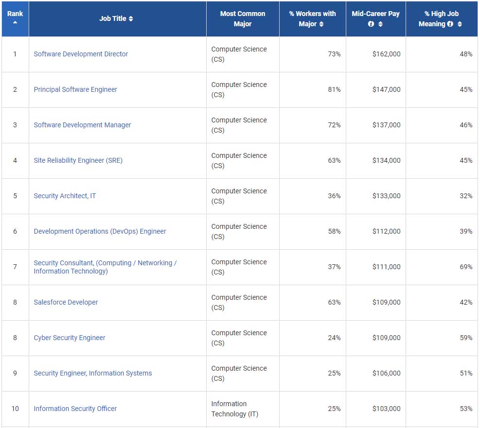Click the 46% high job meaning cell
The height and width of the screenshot is (428, 480).
(x=442, y=125)
